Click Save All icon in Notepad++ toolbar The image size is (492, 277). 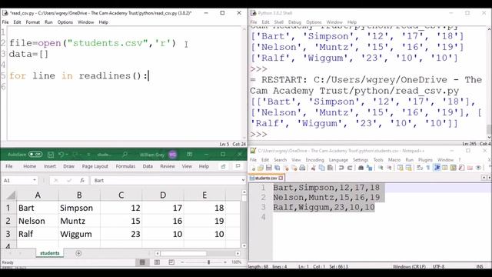click(277, 168)
